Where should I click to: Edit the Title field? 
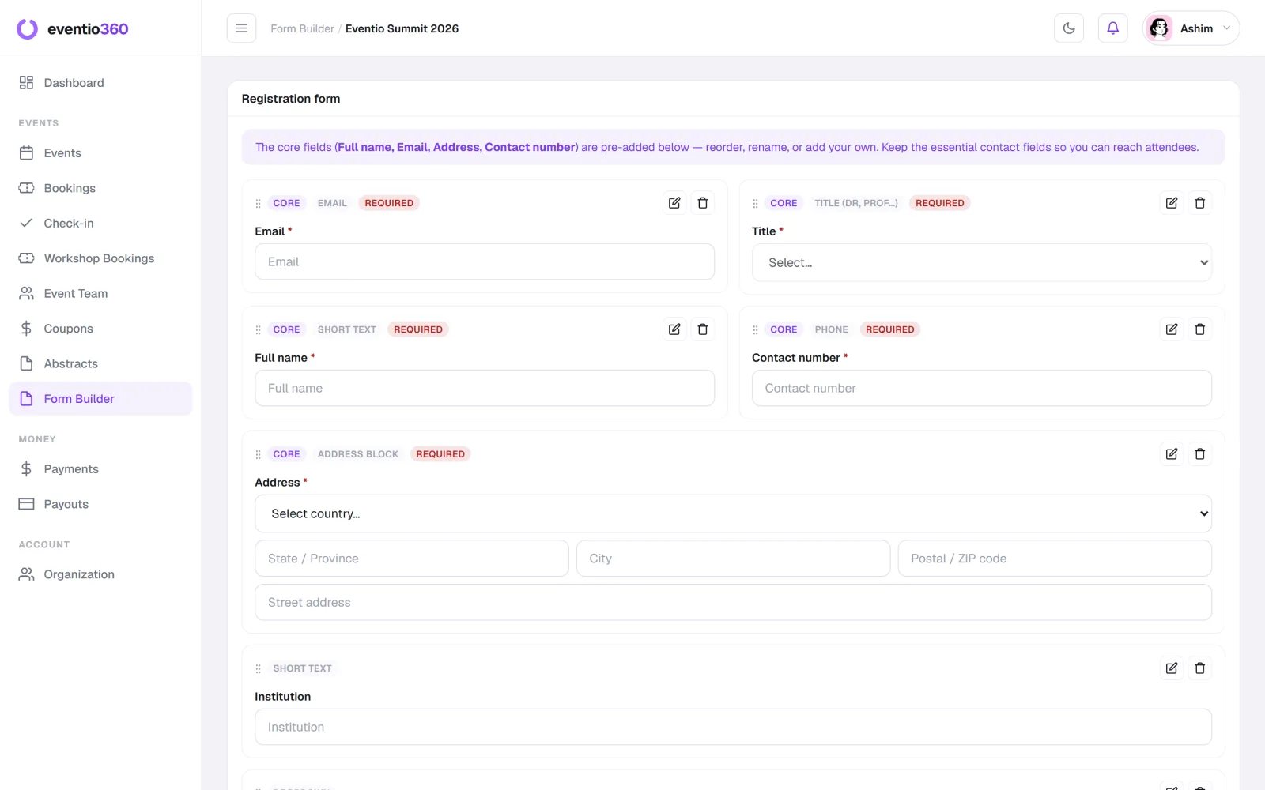1172,203
